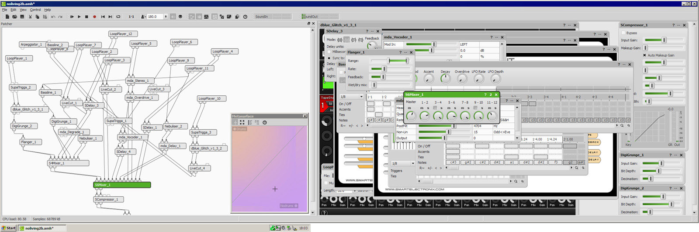This screenshot has width=699, height=232.
Task: Turn the LFO Depth knob in the Bassline window
Action: point(495,79)
